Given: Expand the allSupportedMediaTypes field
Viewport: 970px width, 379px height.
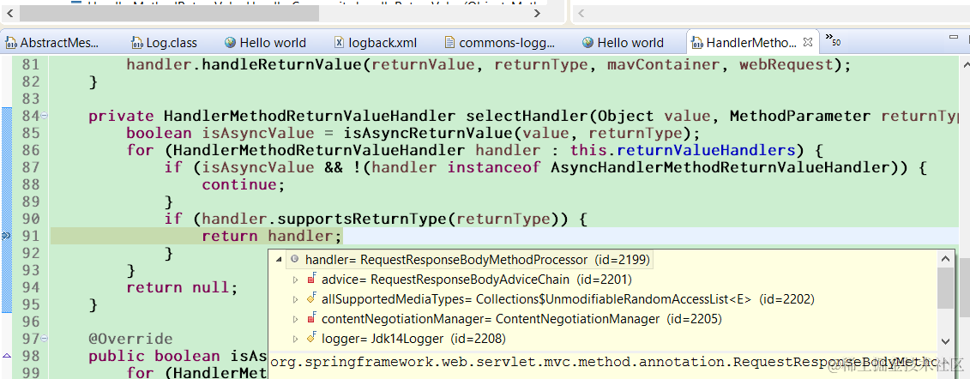Looking at the screenshot, I should [x=296, y=299].
